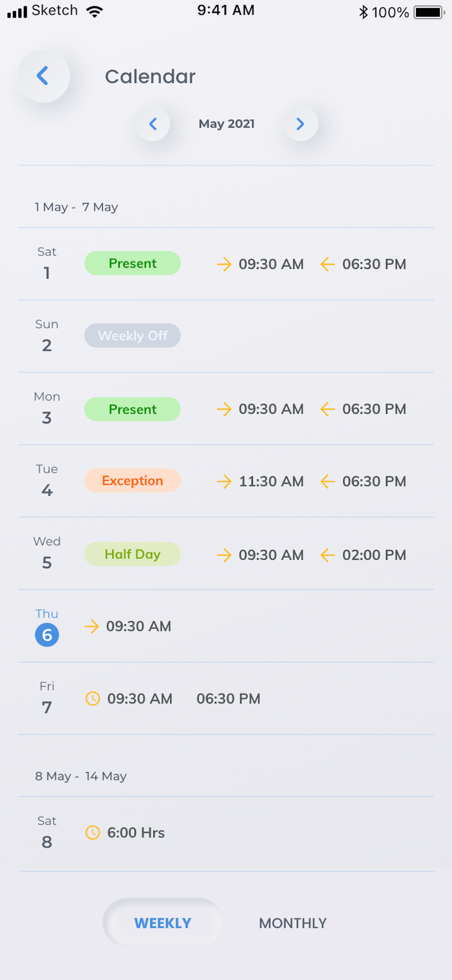This screenshot has width=452, height=980.
Task: Click the check-out arrow on Saturday 1
Action: 328,264
